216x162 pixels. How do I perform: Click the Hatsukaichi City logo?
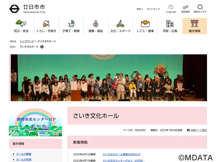pyautogui.click(x=27, y=9)
